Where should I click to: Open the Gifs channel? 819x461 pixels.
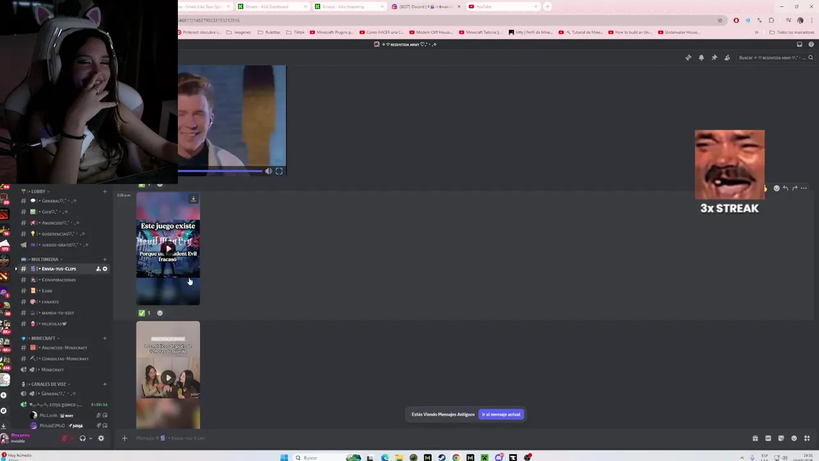click(63, 212)
